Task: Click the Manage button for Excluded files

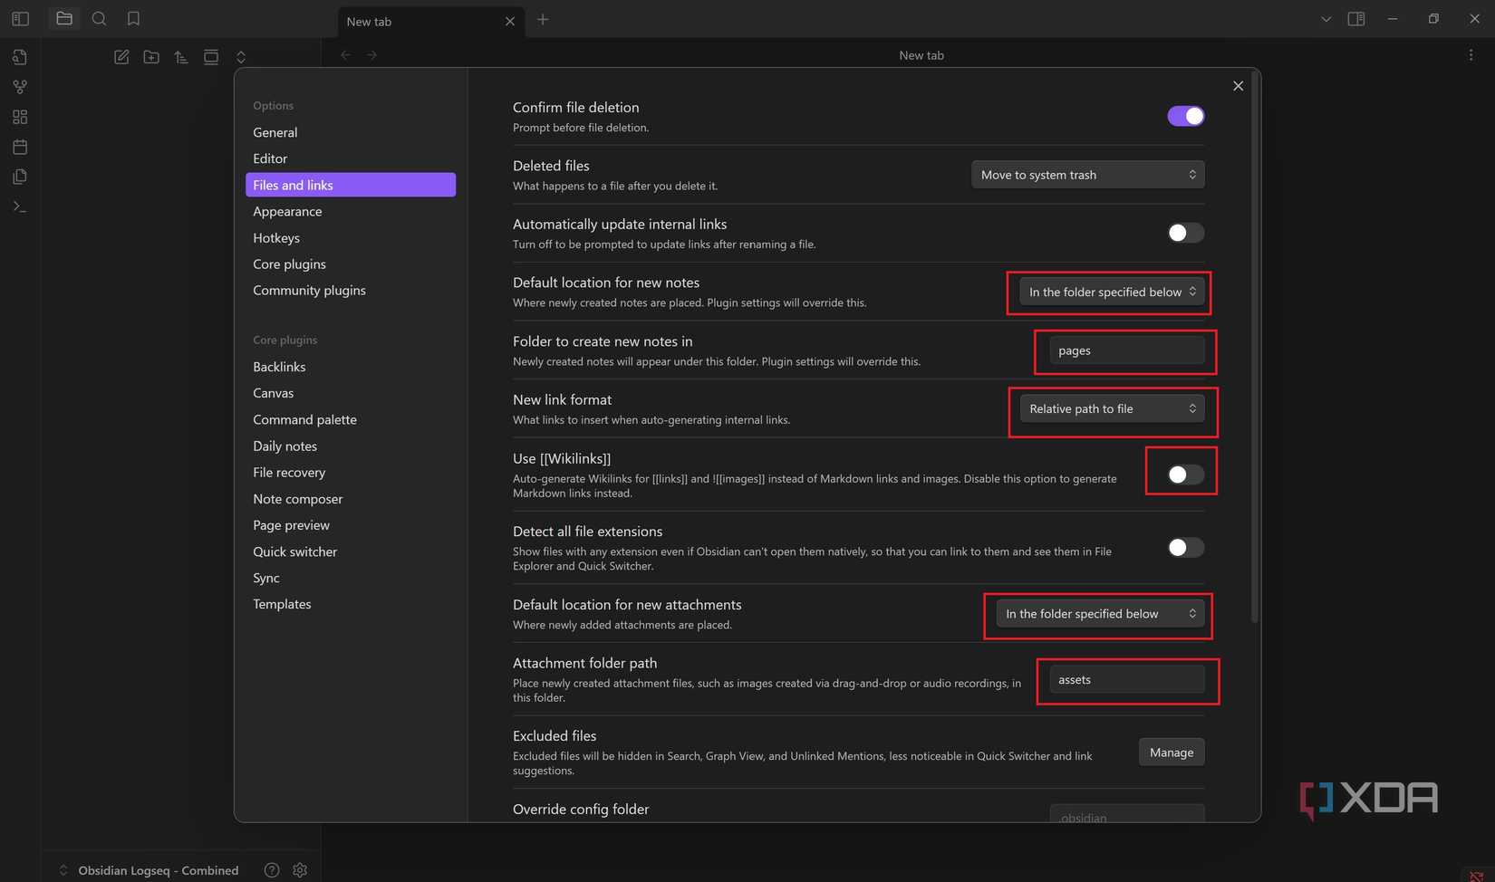Action: [1171, 752]
